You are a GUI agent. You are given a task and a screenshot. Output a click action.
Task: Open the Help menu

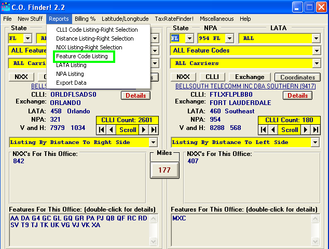coord(245,19)
